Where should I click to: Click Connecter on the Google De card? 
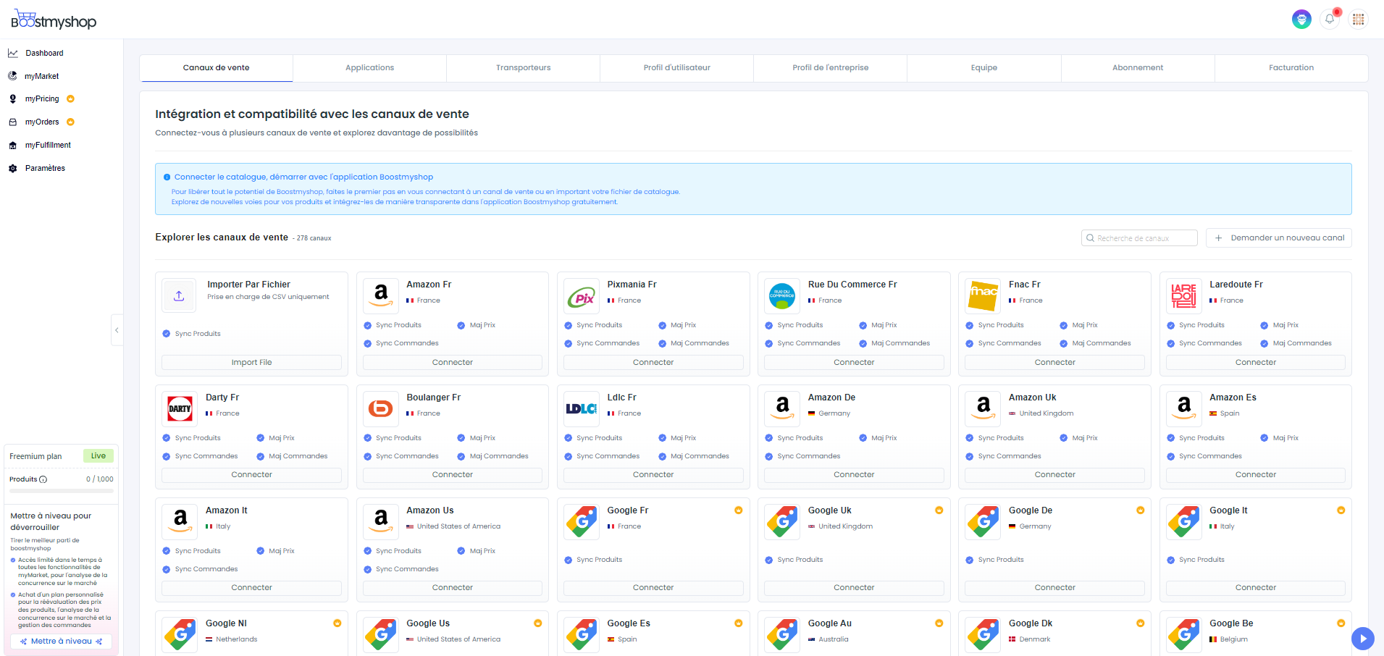(x=1054, y=588)
